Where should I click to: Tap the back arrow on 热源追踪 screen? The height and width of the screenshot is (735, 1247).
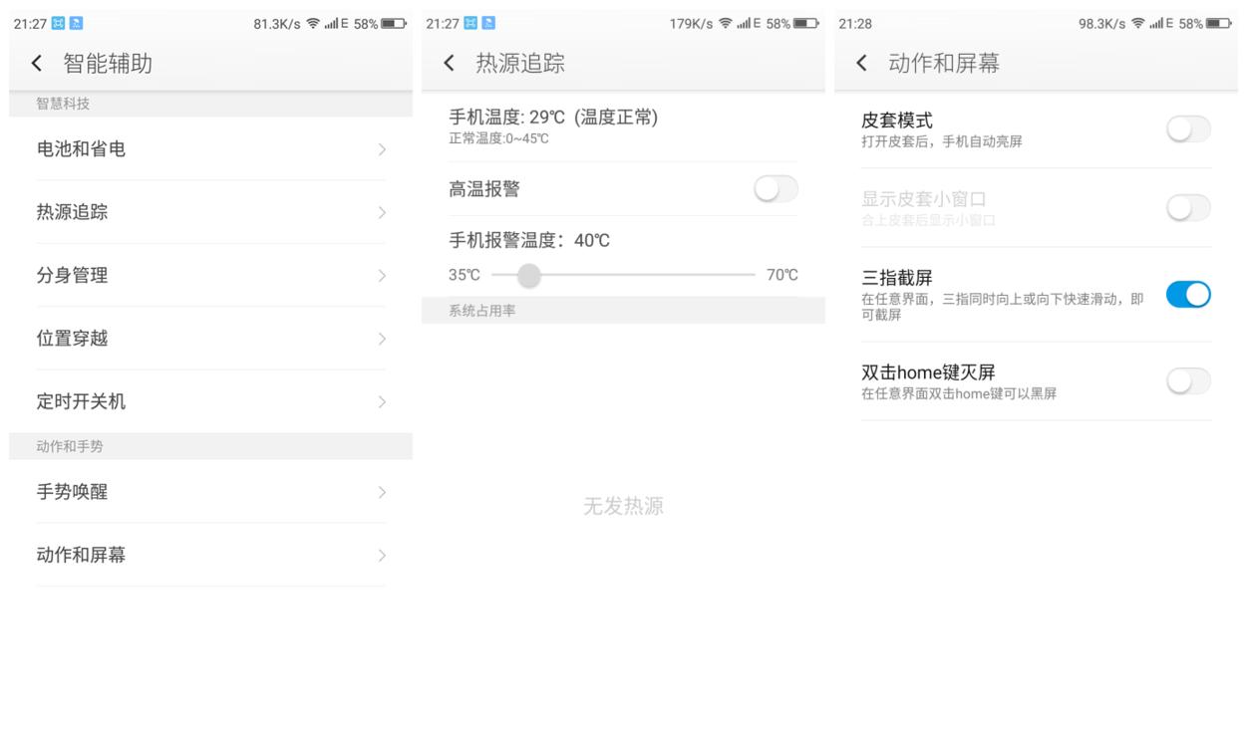pyautogui.click(x=450, y=65)
